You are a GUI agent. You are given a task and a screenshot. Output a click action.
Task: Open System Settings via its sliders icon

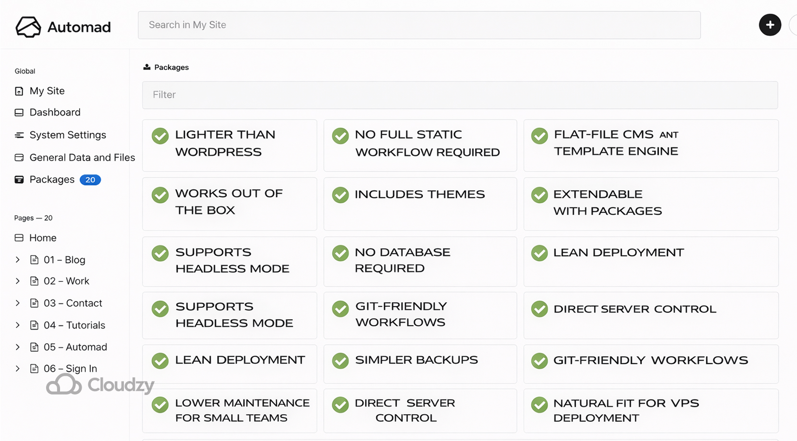coord(19,135)
